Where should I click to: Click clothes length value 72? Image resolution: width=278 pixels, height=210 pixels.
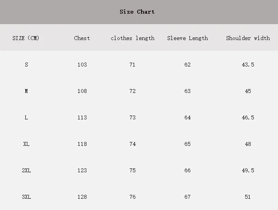[133, 91]
